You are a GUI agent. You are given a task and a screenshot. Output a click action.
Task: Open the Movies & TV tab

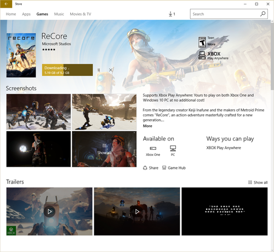[x=81, y=14]
